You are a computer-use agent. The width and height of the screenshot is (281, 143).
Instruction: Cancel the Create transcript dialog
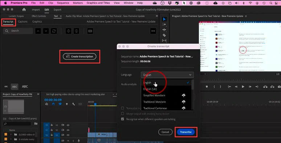click(165, 132)
